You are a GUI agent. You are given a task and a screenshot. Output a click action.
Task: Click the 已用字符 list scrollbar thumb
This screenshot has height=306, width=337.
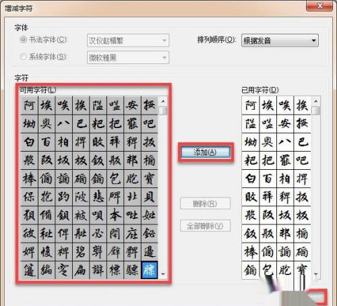pos(316,111)
